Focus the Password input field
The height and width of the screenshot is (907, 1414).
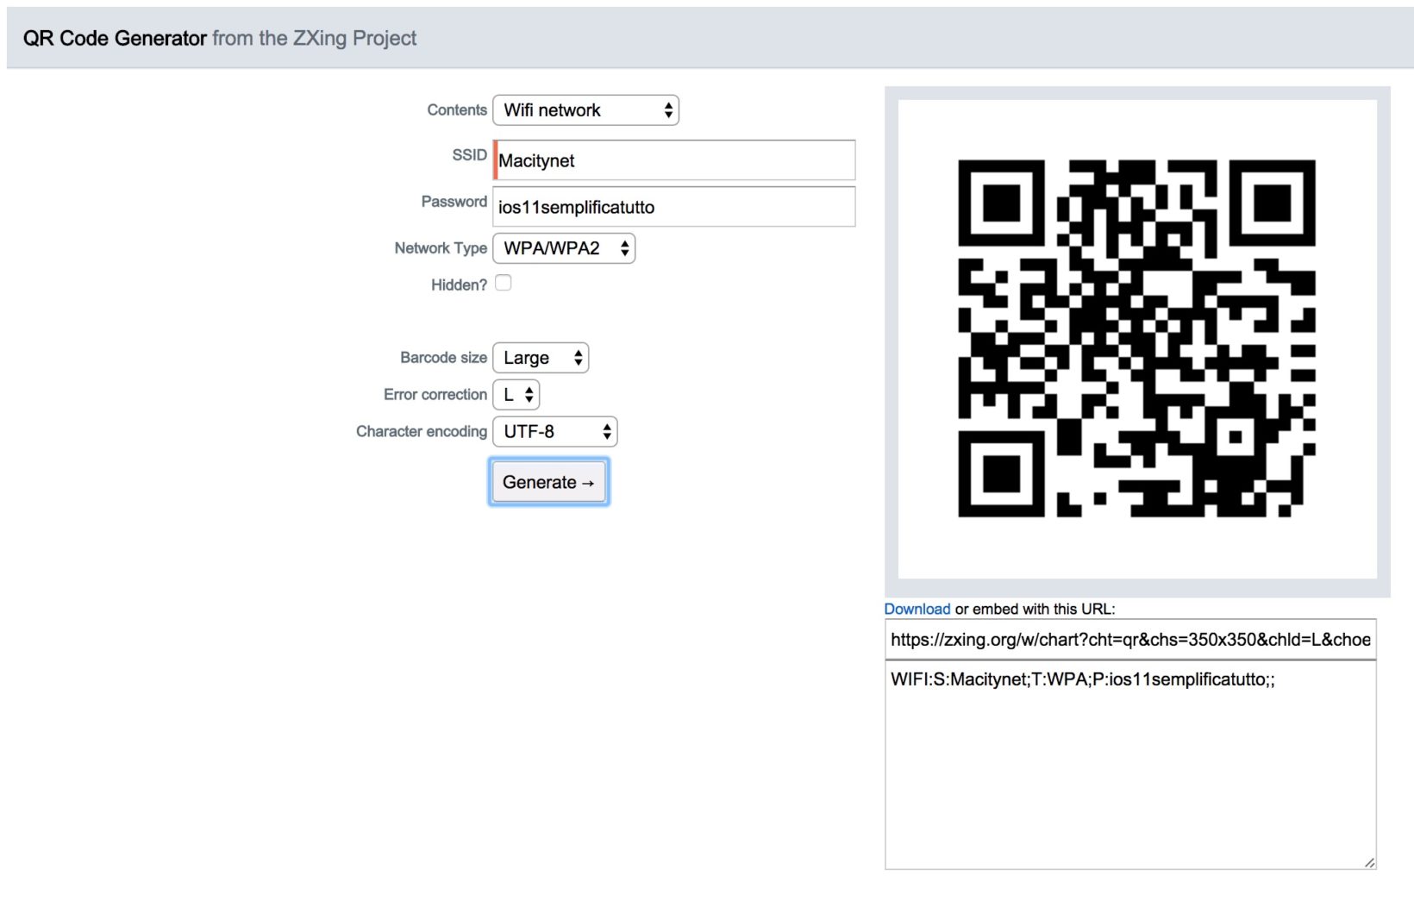pyautogui.click(x=674, y=207)
